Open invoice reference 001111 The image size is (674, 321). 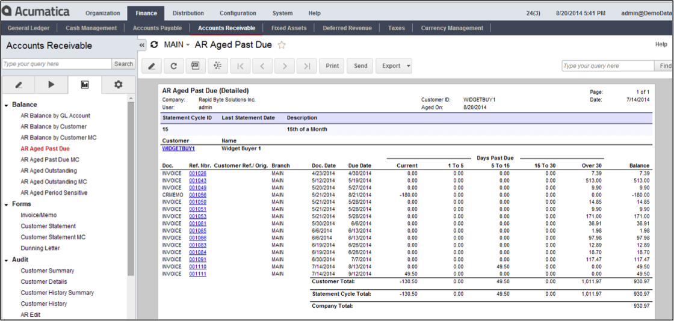coord(198,274)
